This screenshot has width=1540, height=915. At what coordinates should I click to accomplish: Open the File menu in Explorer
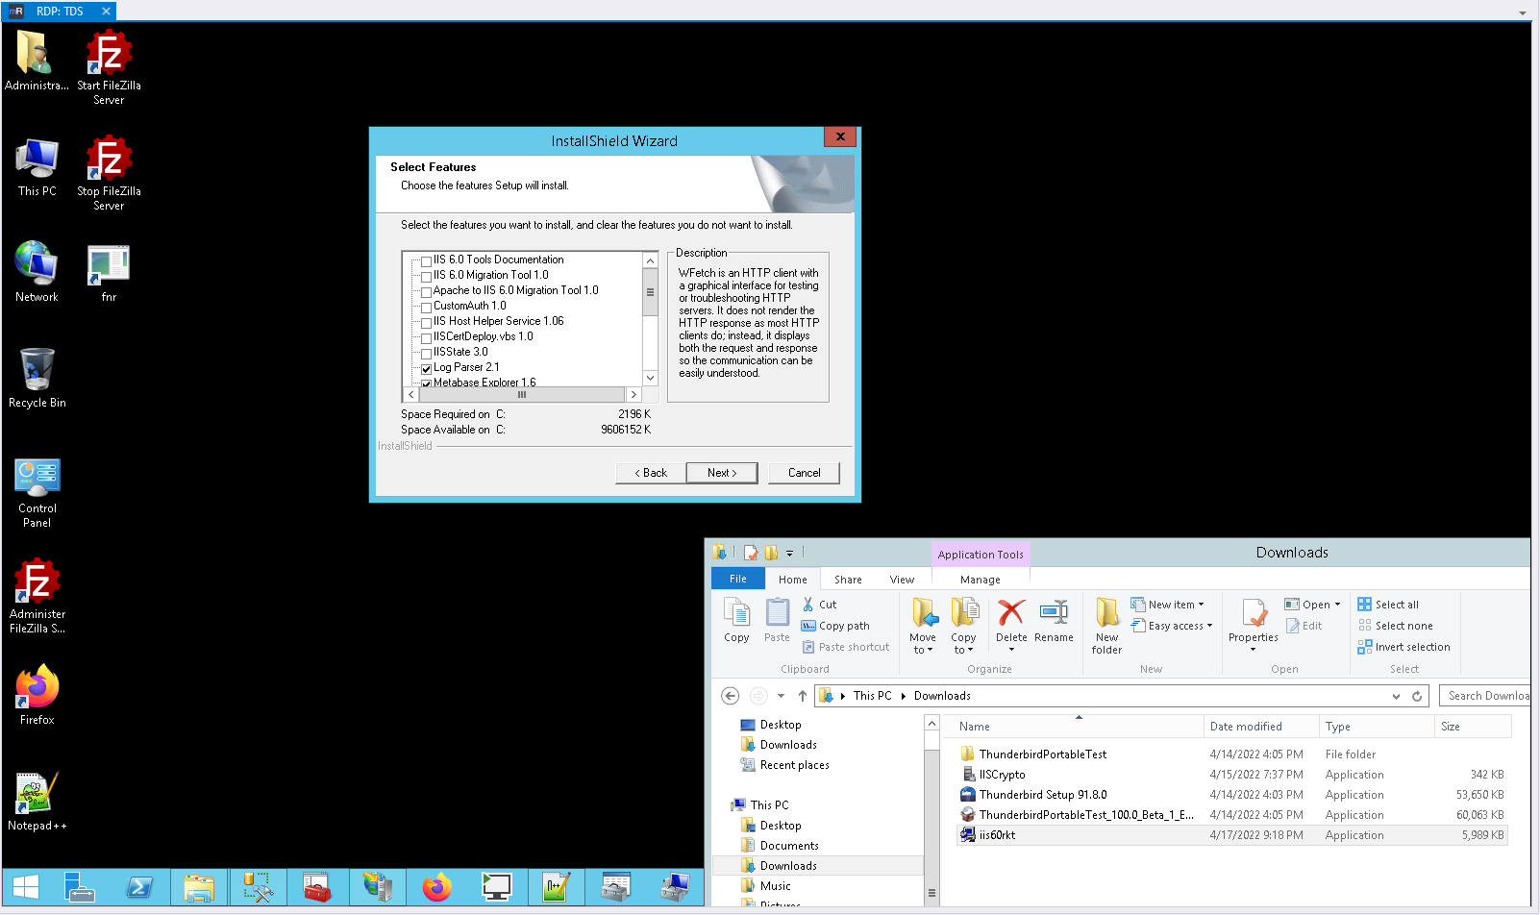point(738,579)
